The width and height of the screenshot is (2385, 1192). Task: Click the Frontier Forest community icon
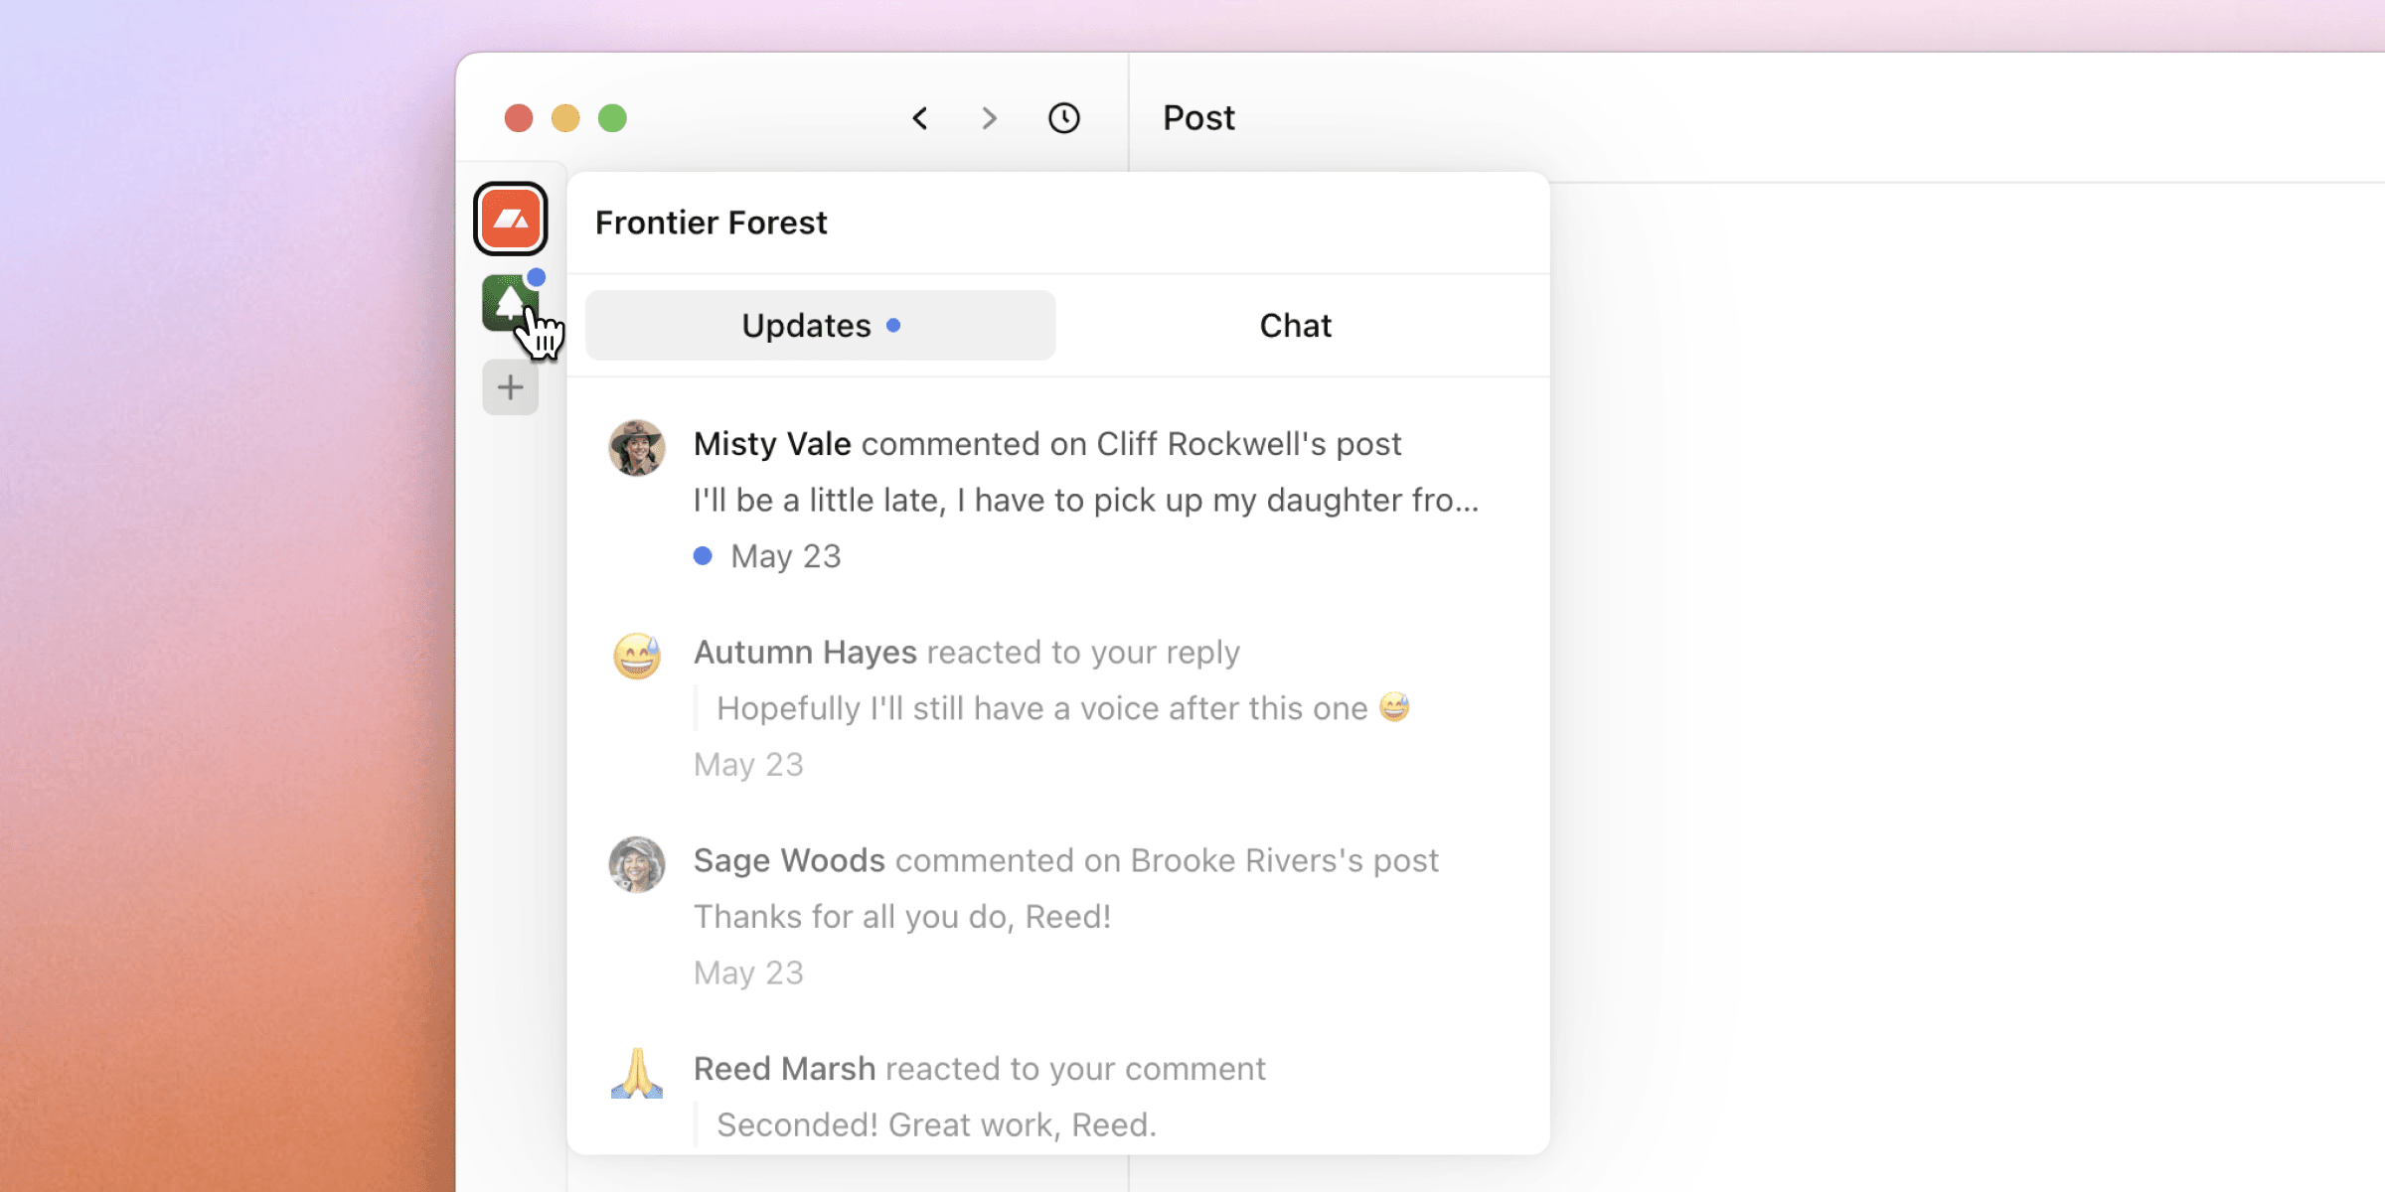pos(511,303)
